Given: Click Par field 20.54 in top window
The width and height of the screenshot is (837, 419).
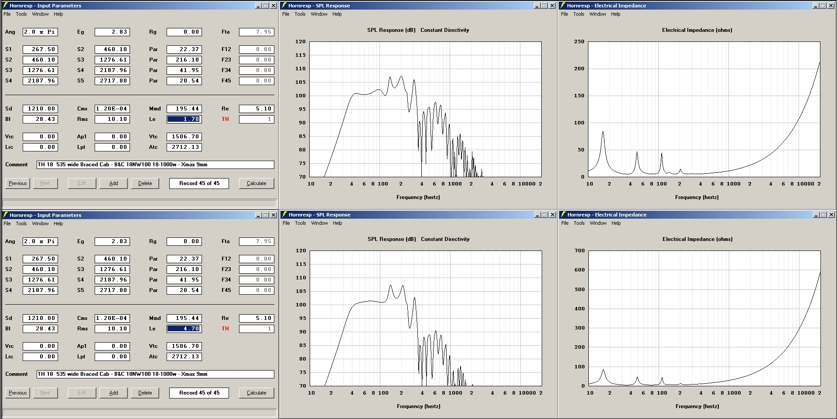Looking at the screenshot, I should (x=184, y=81).
